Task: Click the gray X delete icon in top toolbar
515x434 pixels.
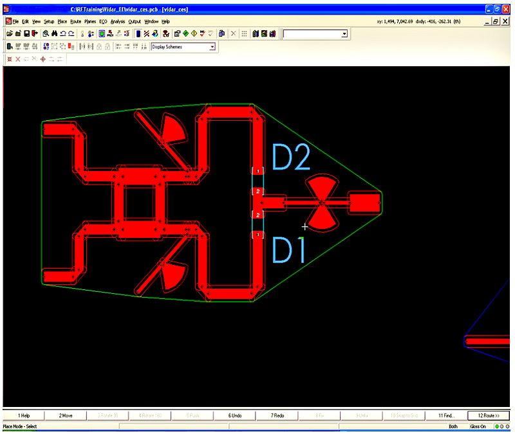Action: [x=233, y=33]
